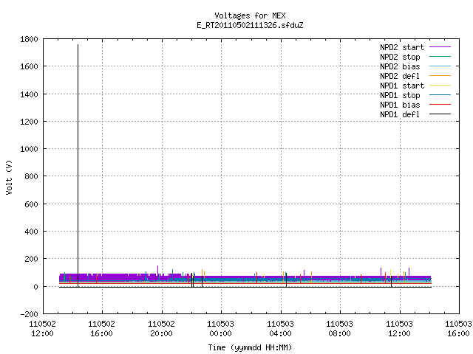This screenshot has height=354, width=473.
Task: Select the file name E_RT20110502111326.sfduZ
Action: coord(250,25)
